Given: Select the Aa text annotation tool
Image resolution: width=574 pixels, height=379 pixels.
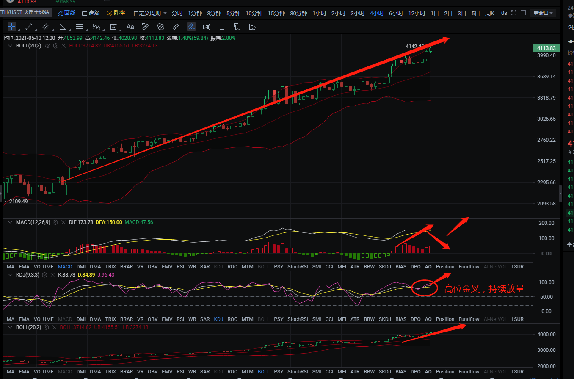Looking at the screenshot, I should click(x=130, y=27).
